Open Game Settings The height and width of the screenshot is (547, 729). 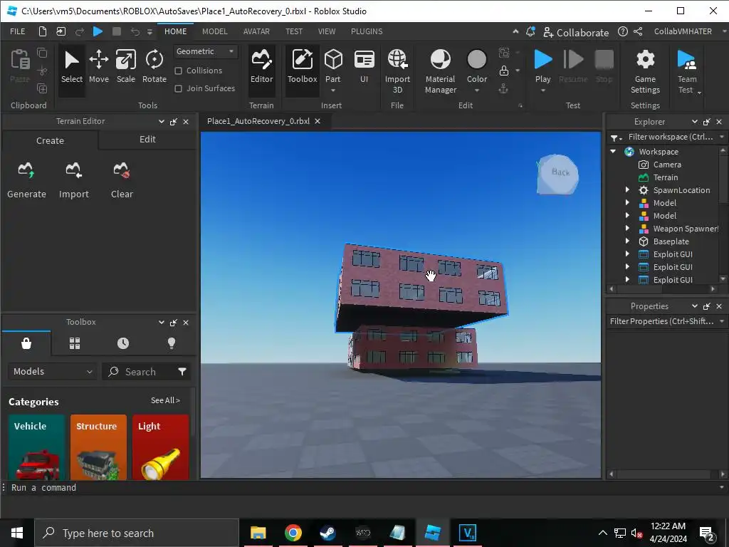(645, 71)
